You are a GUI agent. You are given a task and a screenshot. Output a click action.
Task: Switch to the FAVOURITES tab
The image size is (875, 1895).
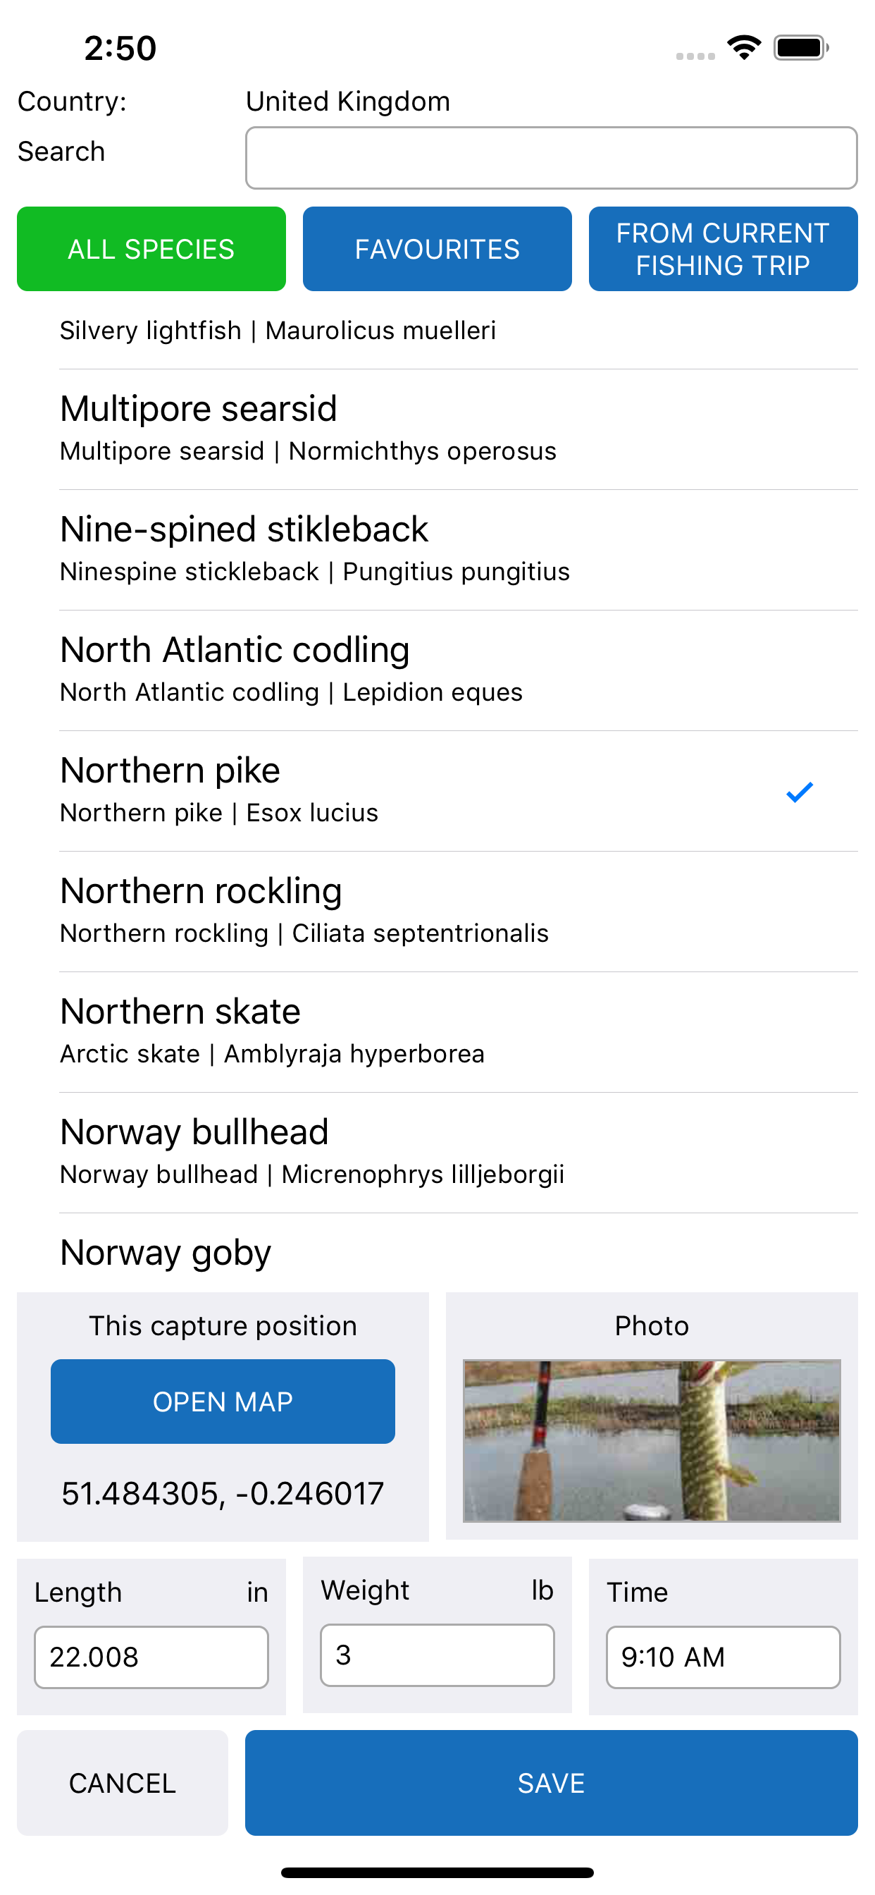tap(437, 249)
